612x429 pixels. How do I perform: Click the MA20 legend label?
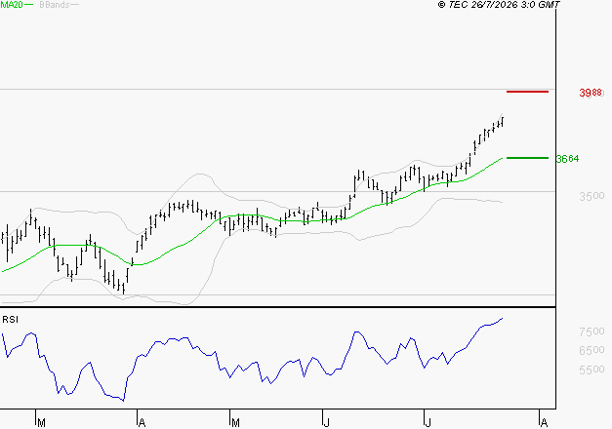[12, 5]
